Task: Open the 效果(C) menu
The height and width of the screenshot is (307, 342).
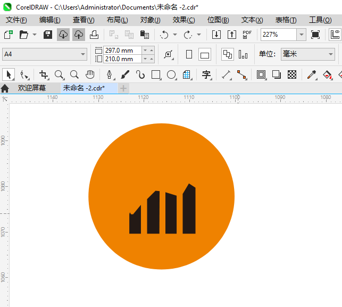Action: coord(183,20)
